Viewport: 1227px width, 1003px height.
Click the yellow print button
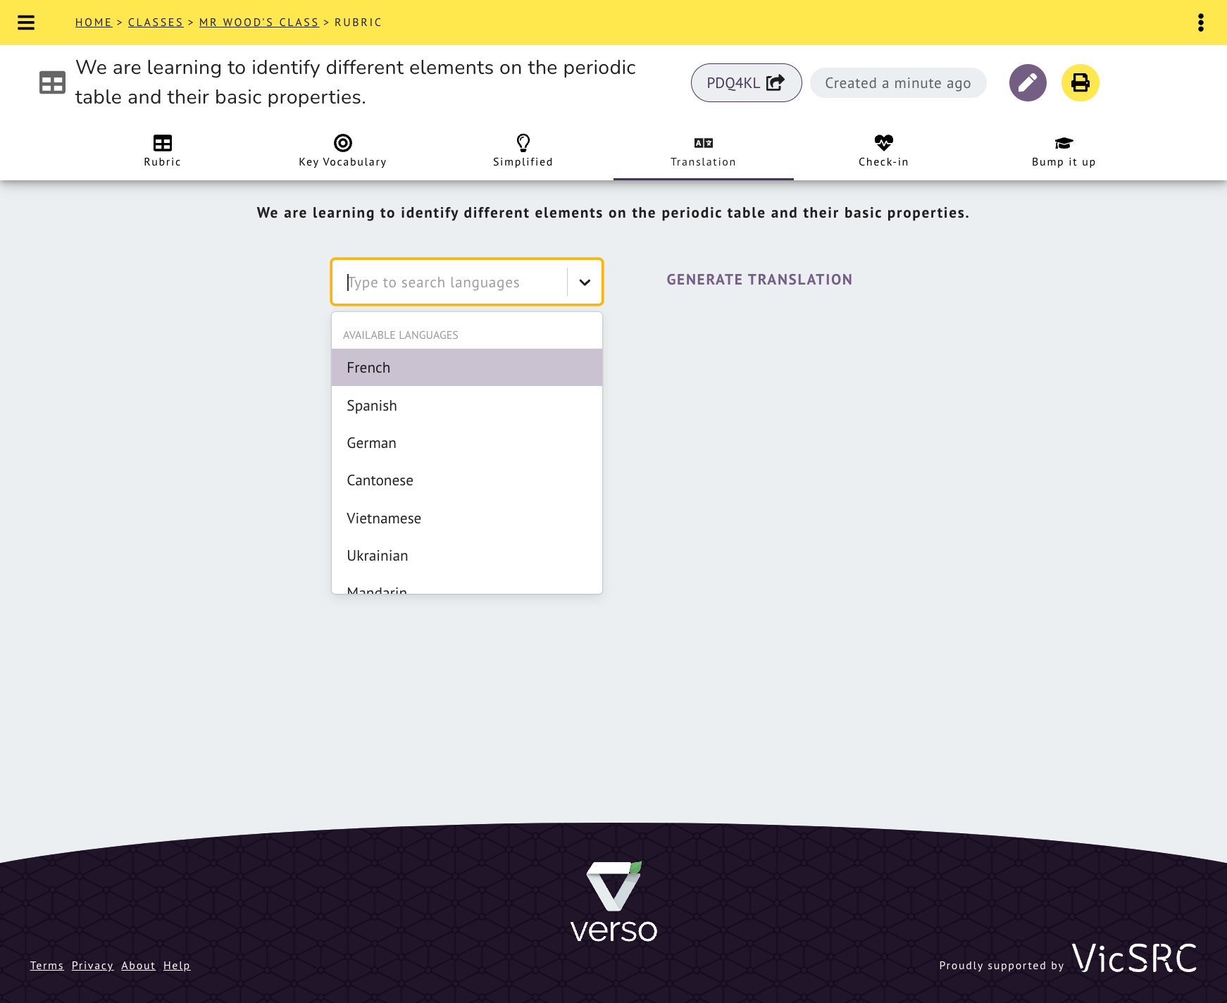pos(1080,83)
